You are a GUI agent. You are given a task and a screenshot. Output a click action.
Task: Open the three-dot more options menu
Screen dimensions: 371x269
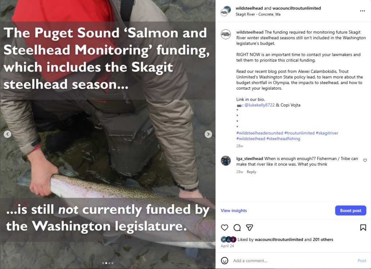pyautogui.click(x=362, y=11)
